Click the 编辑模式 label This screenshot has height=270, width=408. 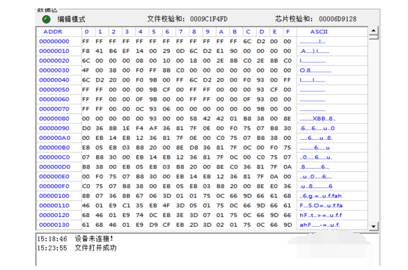(x=71, y=19)
